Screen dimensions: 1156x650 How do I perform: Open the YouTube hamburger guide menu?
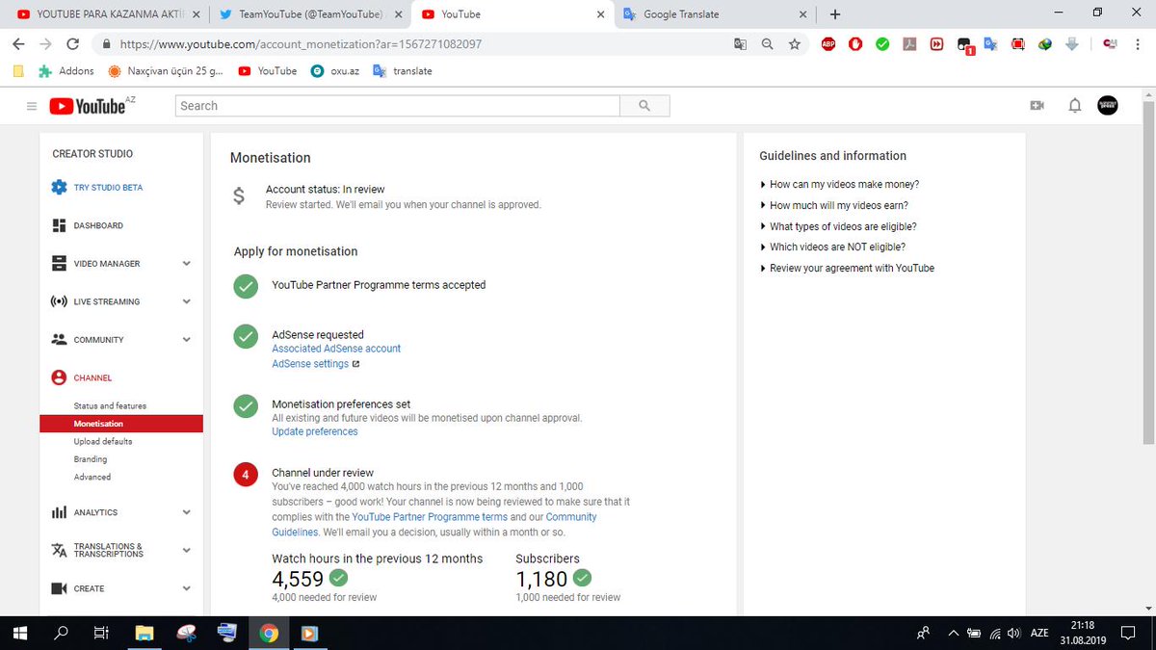point(32,106)
